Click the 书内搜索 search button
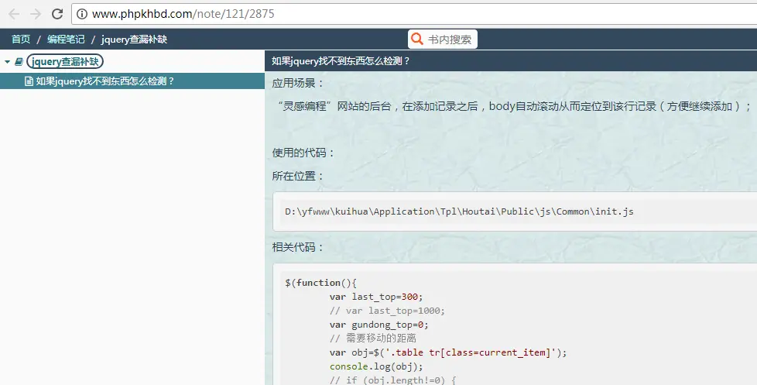The height and width of the screenshot is (385, 757). (x=443, y=40)
